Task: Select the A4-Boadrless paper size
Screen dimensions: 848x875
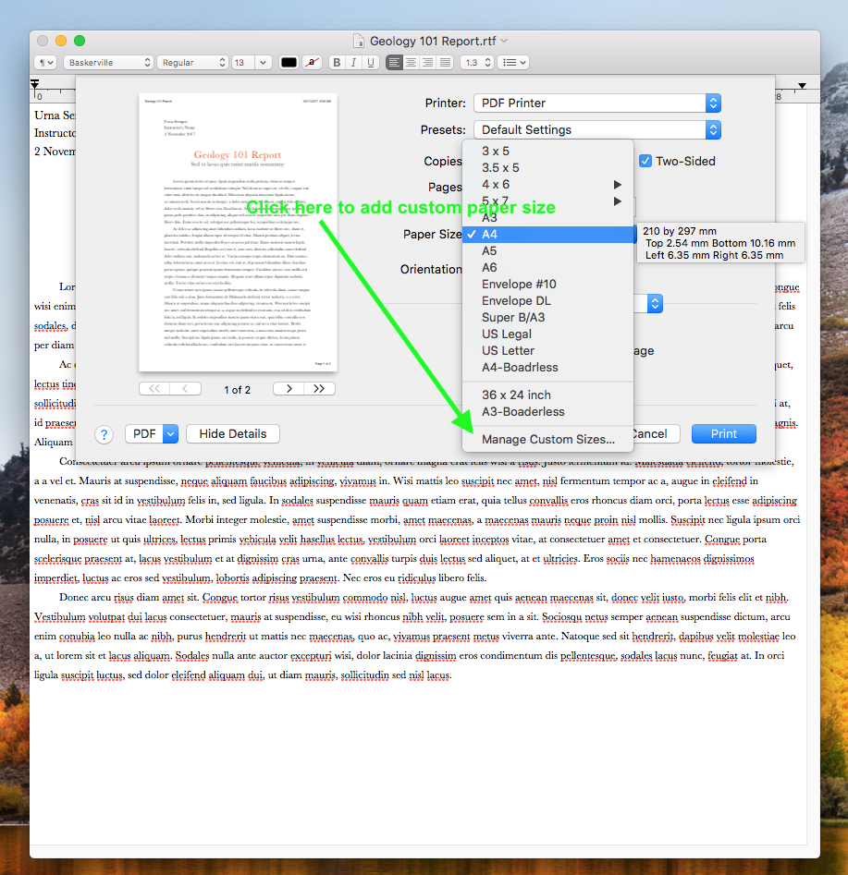Action: pos(548,368)
